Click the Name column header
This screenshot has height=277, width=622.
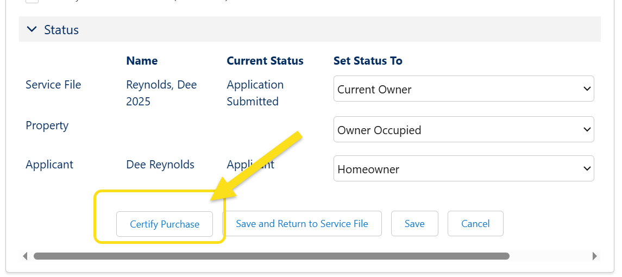142,61
